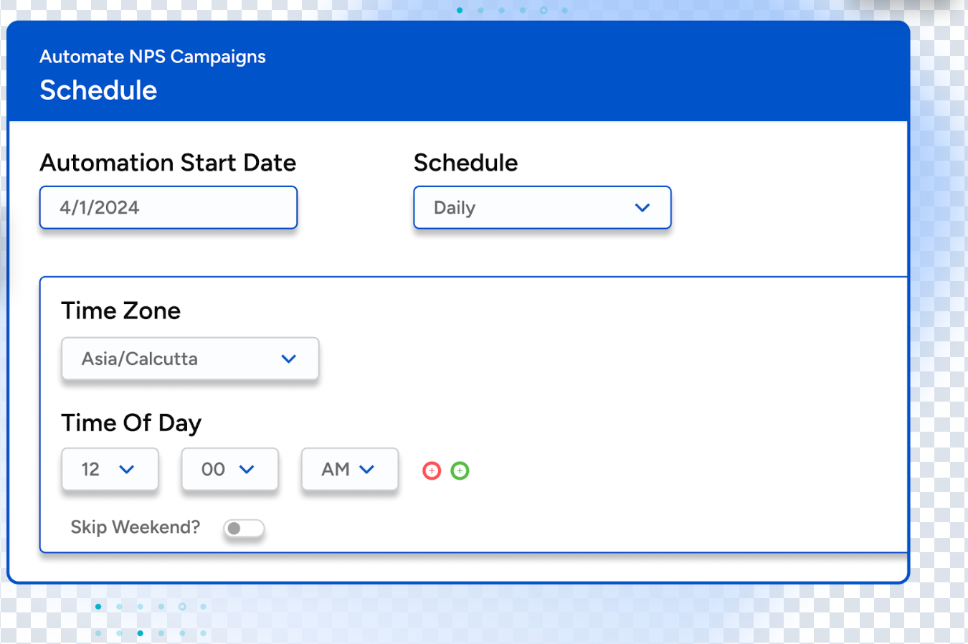Click the Time Zone dropdown chevron icon
Image resolution: width=968 pixels, height=644 pixels.
tap(289, 359)
